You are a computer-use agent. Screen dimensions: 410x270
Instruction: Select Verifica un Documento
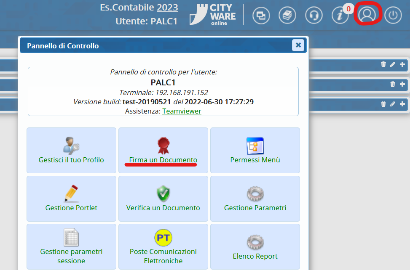[x=163, y=199]
